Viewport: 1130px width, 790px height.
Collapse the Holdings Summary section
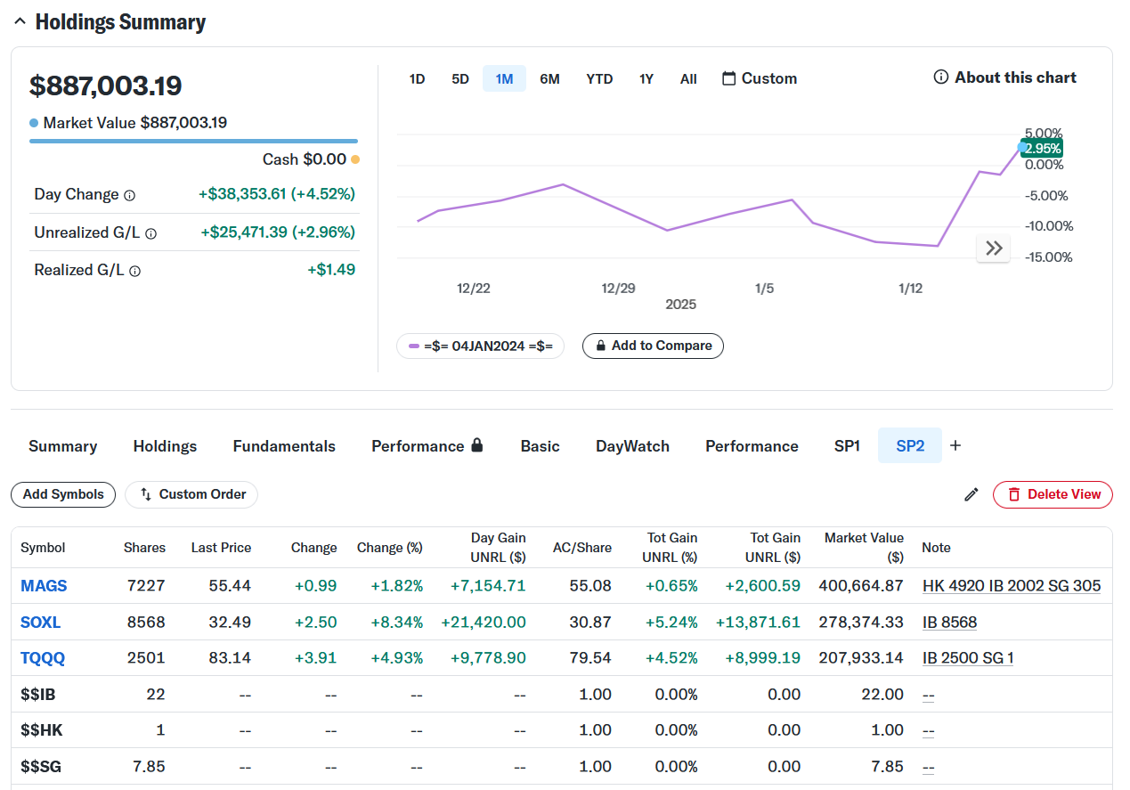point(20,23)
